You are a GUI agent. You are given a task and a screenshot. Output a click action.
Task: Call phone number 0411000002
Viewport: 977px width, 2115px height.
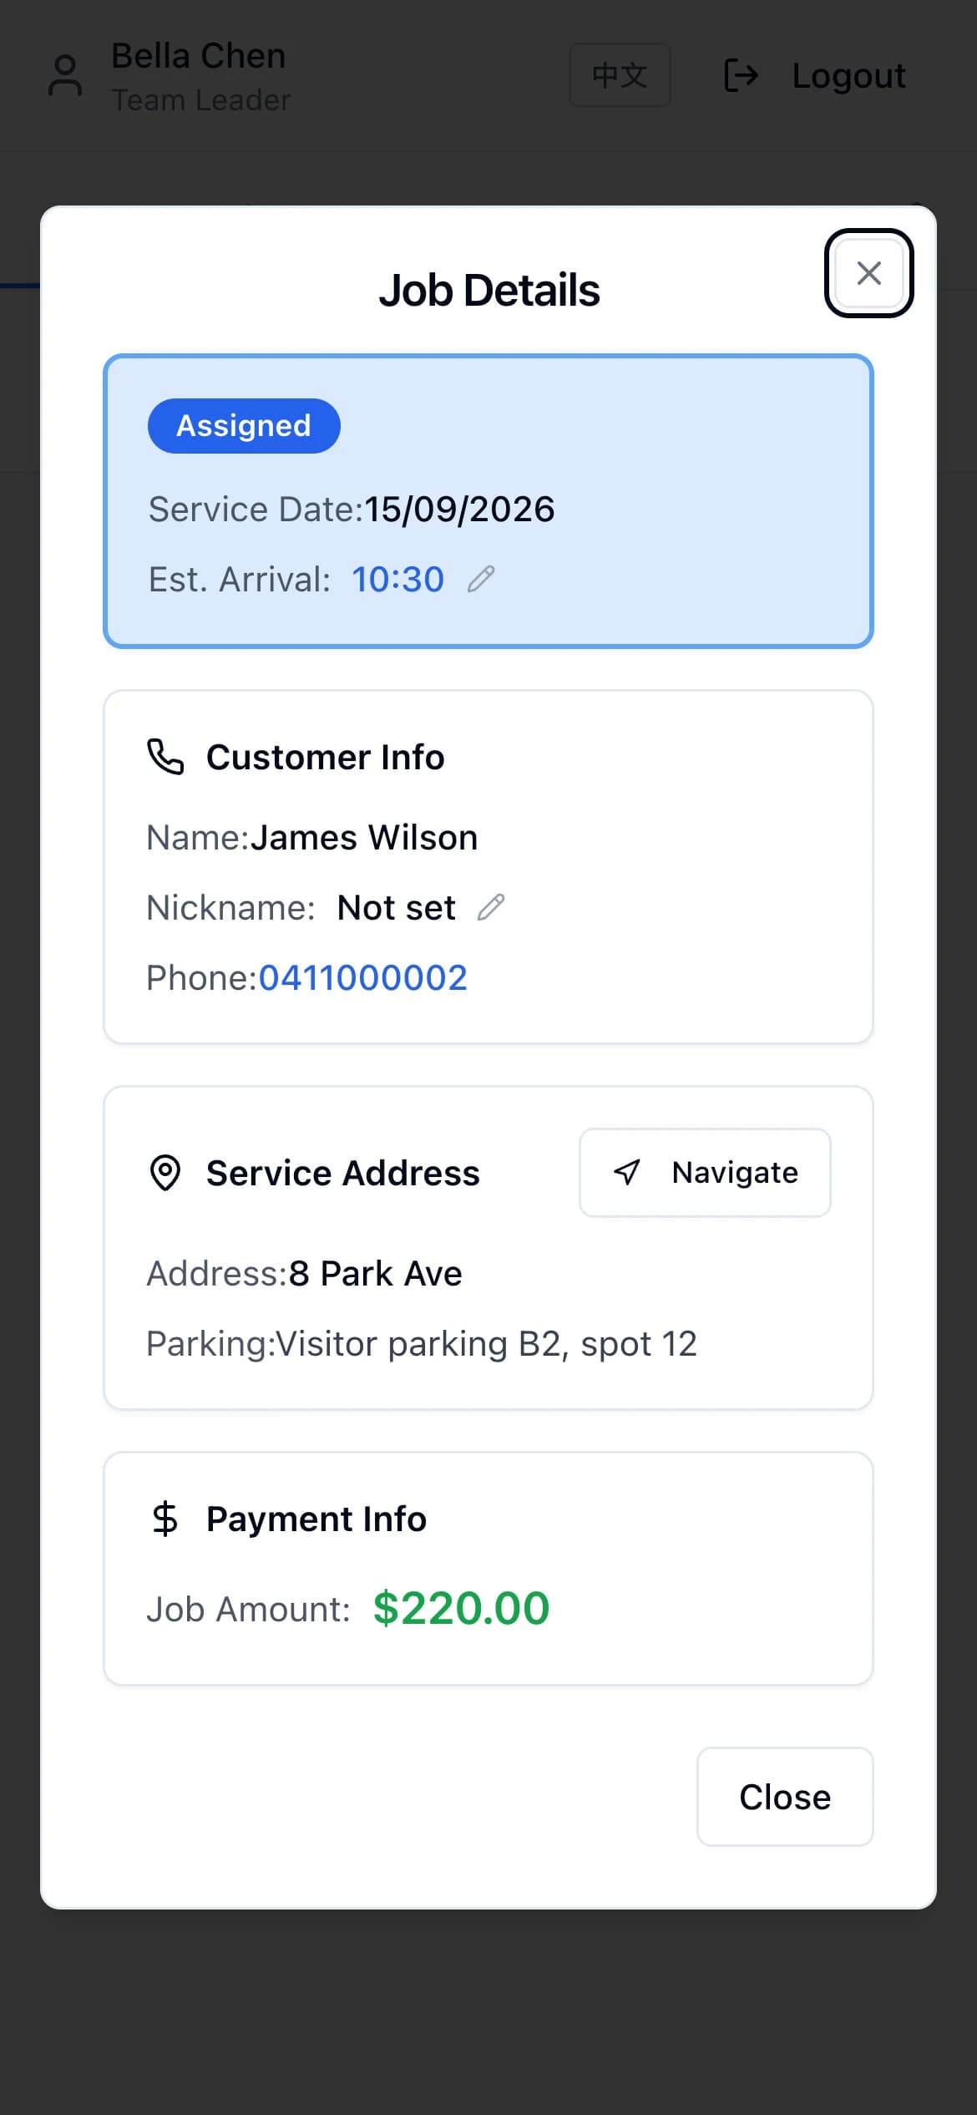pyautogui.click(x=362, y=977)
